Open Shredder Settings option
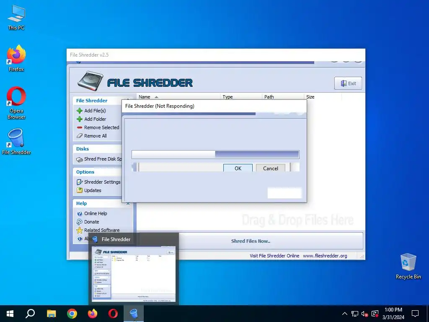The image size is (429, 322). (102, 182)
